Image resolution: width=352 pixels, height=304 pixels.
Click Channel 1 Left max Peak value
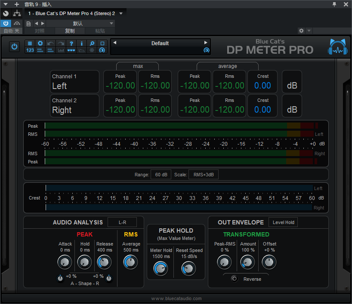(x=120, y=86)
